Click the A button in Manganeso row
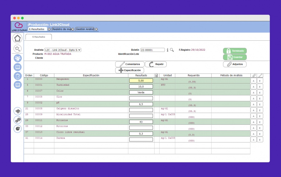 tap(254, 81)
